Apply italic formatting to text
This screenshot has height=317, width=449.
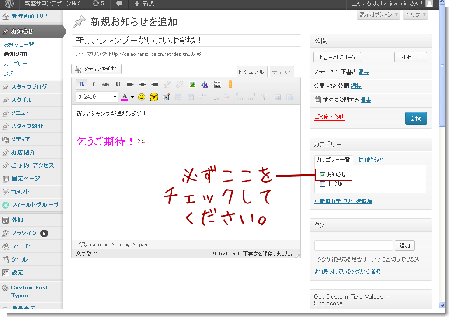93,84
